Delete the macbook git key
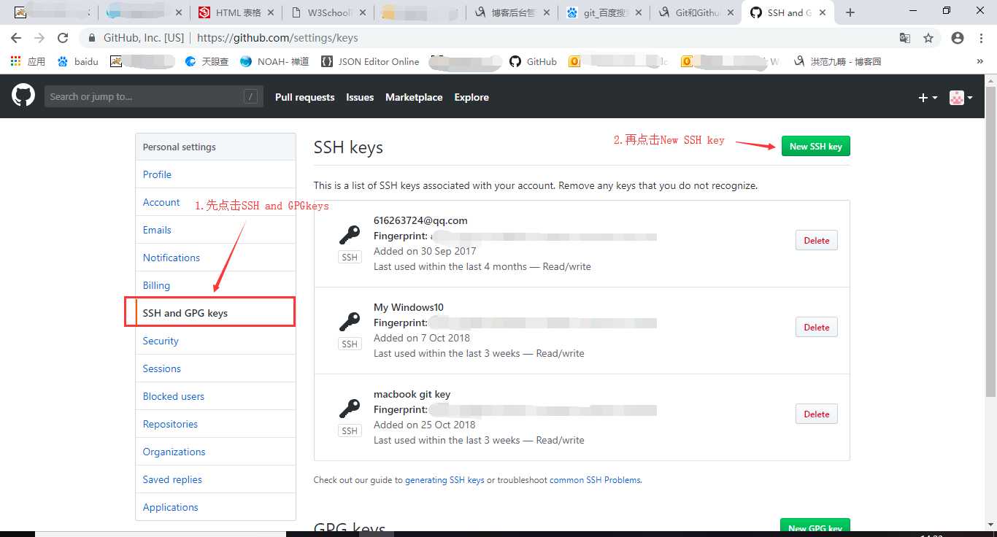The height and width of the screenshot is (537, 997). click(816, 414)
